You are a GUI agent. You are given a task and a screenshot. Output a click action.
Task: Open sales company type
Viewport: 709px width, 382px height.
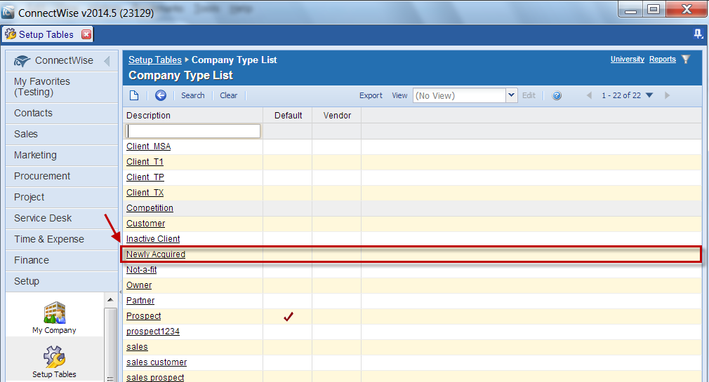(137, 347)
